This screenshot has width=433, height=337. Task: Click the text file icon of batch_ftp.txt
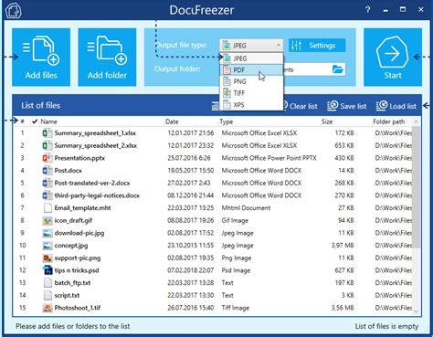coord(48,283)
